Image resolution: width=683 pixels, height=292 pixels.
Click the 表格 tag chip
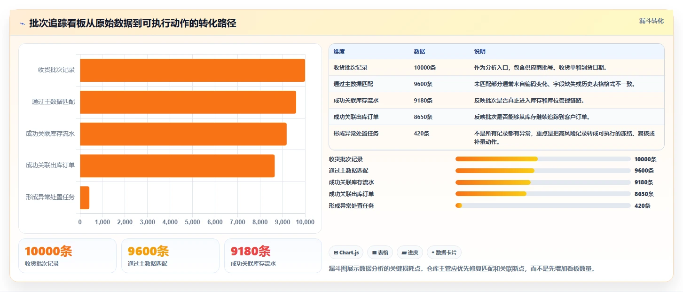click(x=380, y=253)
